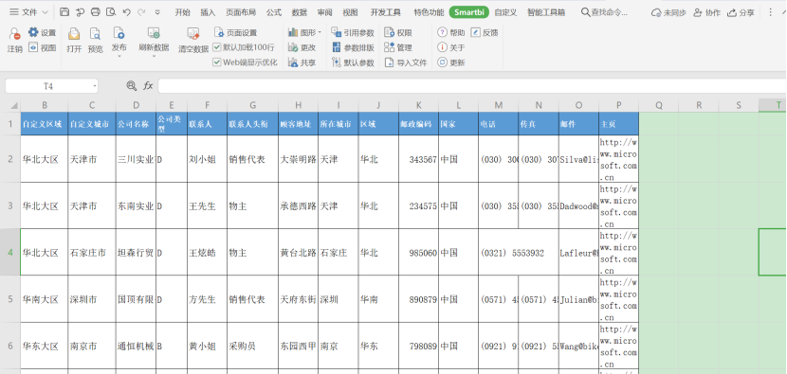
Task: Expand the 发布 dropdown arrow
Action: 119,56
